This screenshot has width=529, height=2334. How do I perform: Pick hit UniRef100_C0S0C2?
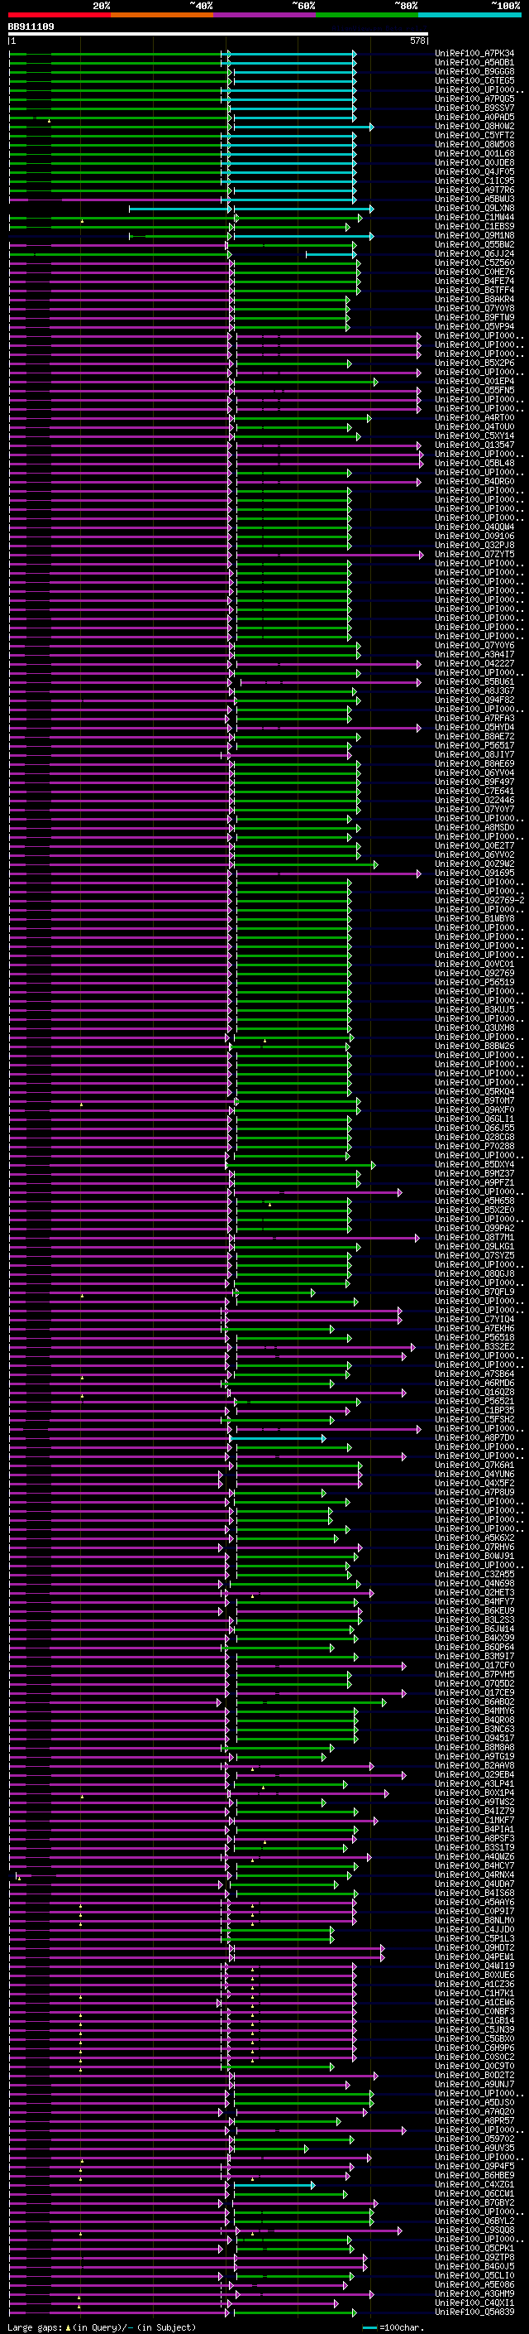click(x=474, y=2057)
